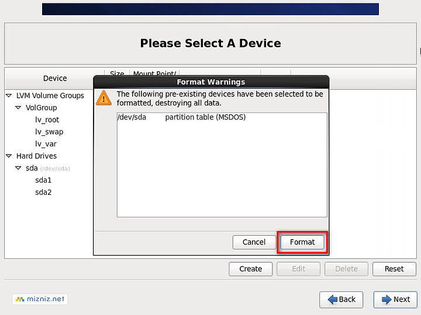Image resolution: width=421 pixels, height=315 pixels.
Task: Click the blue Next arrow icon
Action: (x=387, y=299)
